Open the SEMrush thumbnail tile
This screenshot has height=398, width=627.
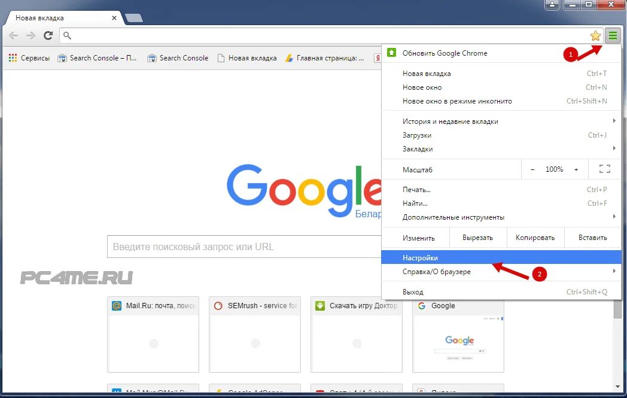coord(255,335)
